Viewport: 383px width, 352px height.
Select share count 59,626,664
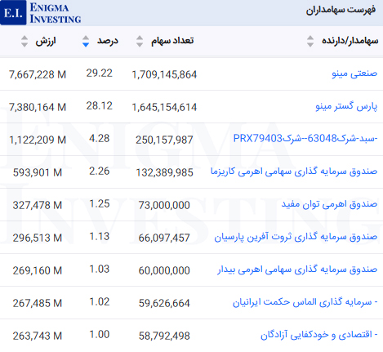[164, 303]
